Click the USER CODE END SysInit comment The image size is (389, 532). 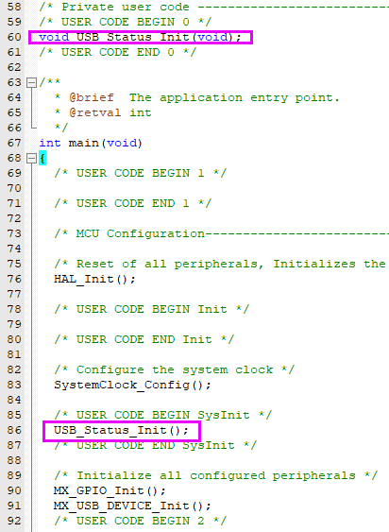(x=156, y=445)
